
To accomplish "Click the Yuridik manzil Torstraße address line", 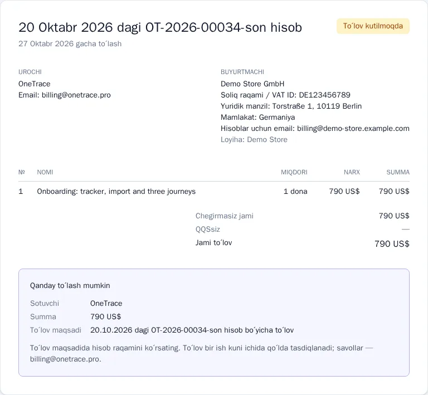I will coord(291,106).
